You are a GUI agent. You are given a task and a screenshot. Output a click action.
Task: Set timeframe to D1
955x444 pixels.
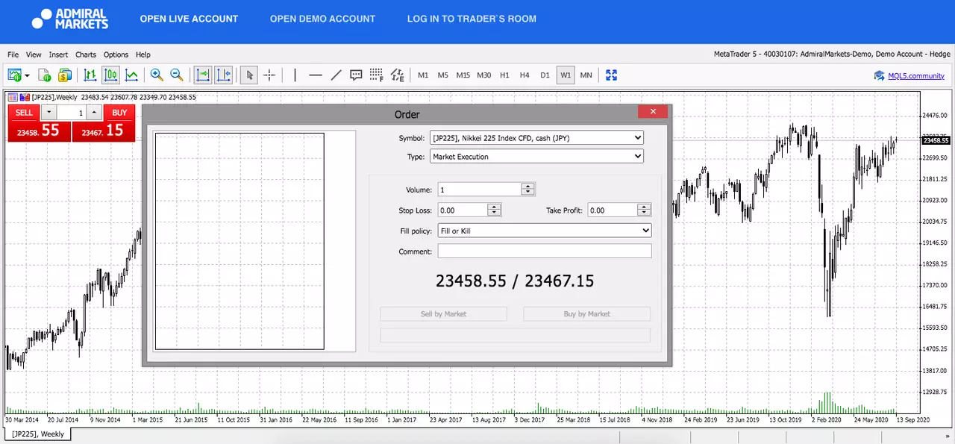point(545,75)
